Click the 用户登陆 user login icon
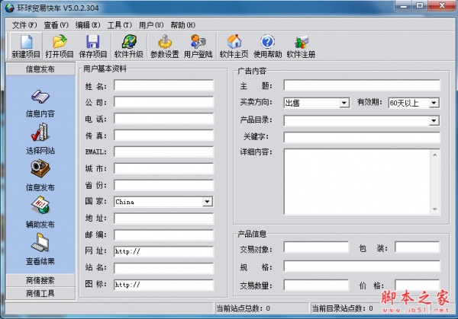The image size is (458, 319). coord(198,46)
